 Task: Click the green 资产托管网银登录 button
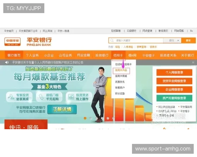pyautogui.click(x=174, y=98)
